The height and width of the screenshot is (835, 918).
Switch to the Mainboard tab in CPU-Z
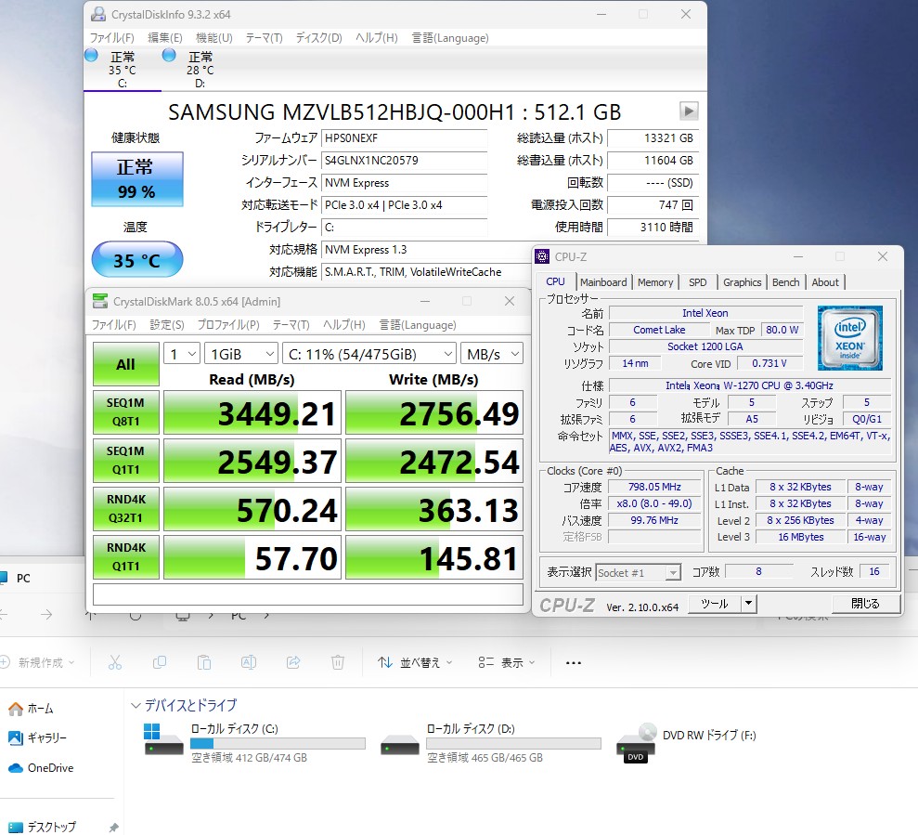(x=603, y=282)
